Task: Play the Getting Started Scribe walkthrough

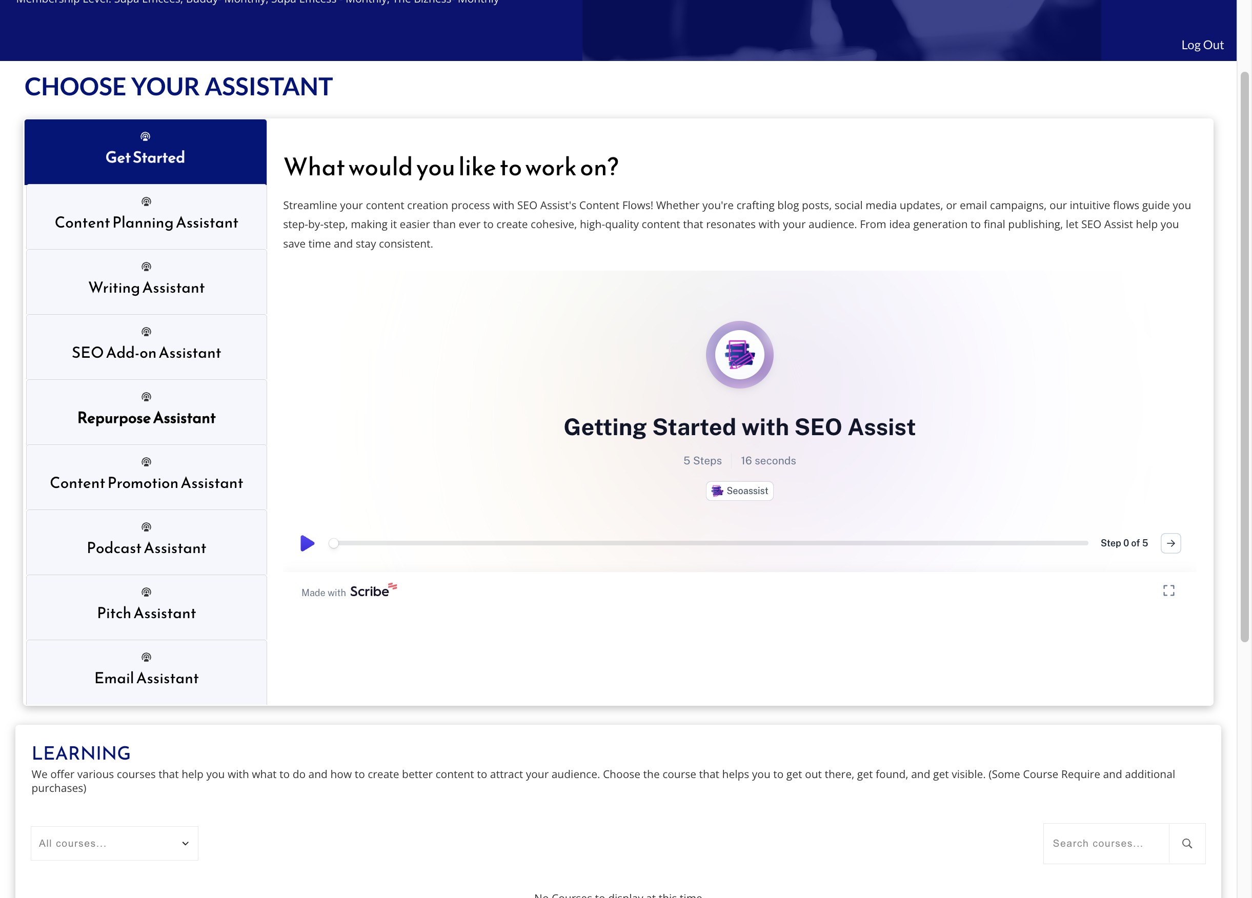Action: (308, 543)
